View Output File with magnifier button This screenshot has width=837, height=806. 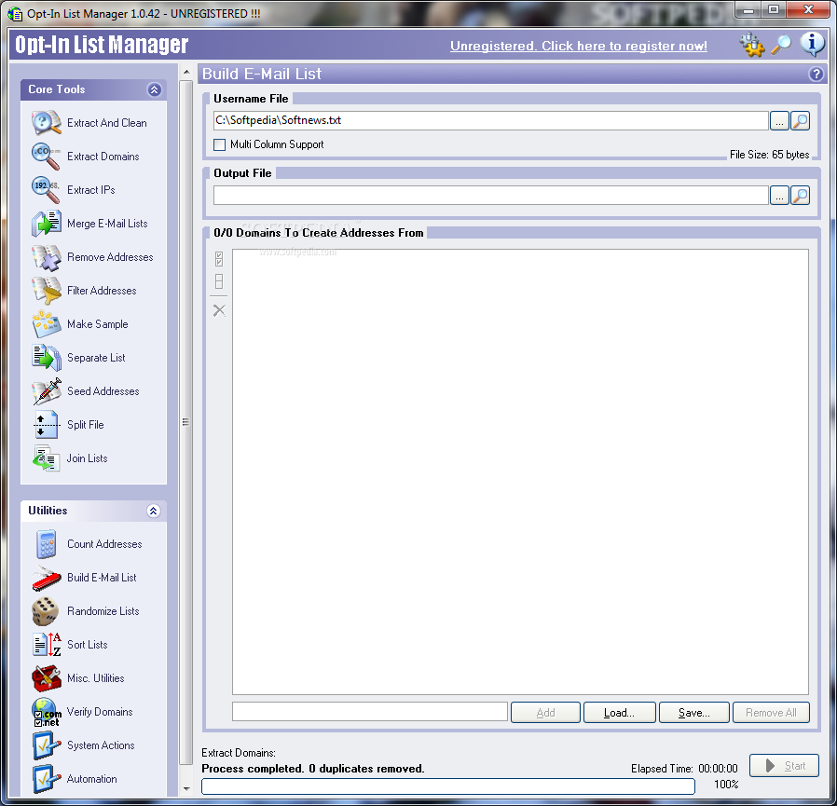[x=800, y=196]
